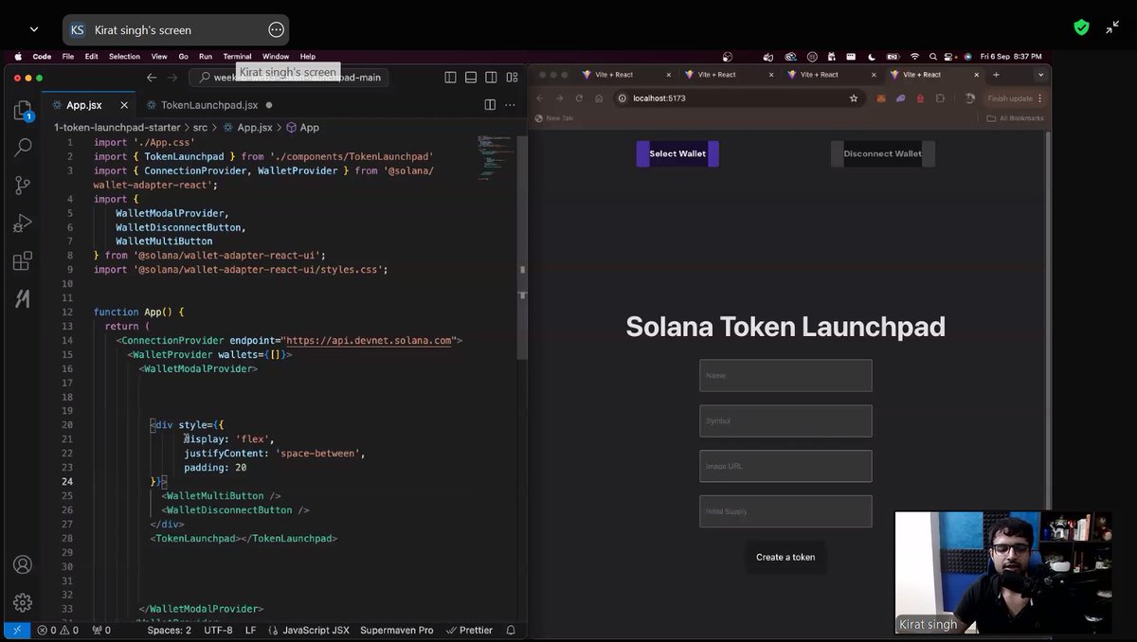The image size is (1137, 642).
Task: Open the browser tabs dropdown chevron
Action: 1040,74
